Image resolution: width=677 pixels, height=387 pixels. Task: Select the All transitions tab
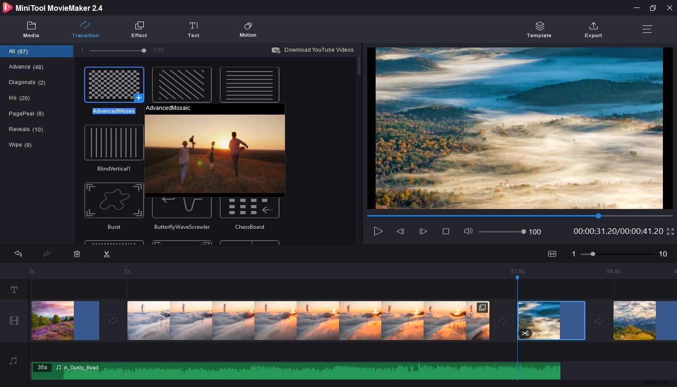tap(18, 51)
